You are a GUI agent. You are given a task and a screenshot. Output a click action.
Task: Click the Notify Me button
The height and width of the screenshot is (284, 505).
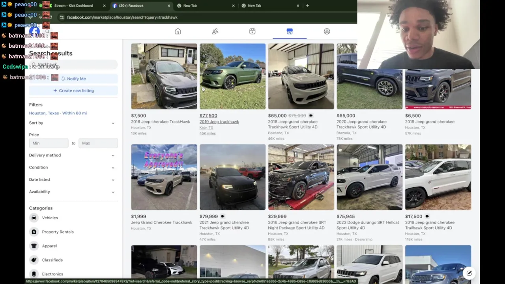point(73,78)
